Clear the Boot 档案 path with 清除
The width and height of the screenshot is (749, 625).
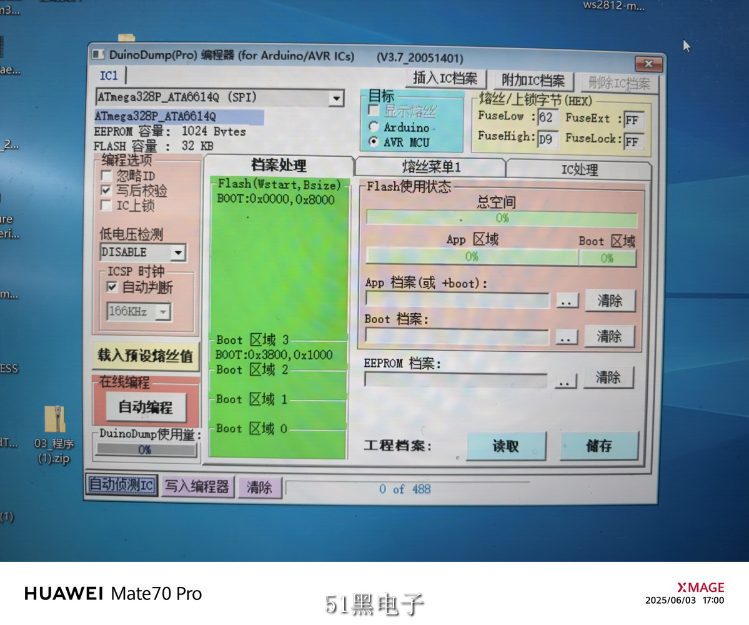tap(609, 336)
